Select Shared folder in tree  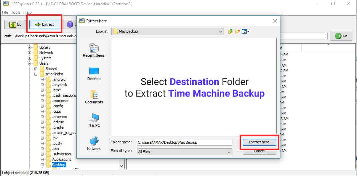coord(51,69)
